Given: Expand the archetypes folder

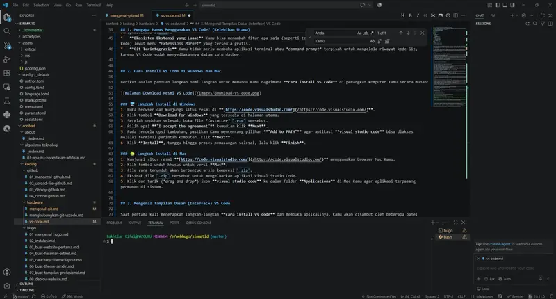Looking at the screenshot, I should click(x=31, y=36).
